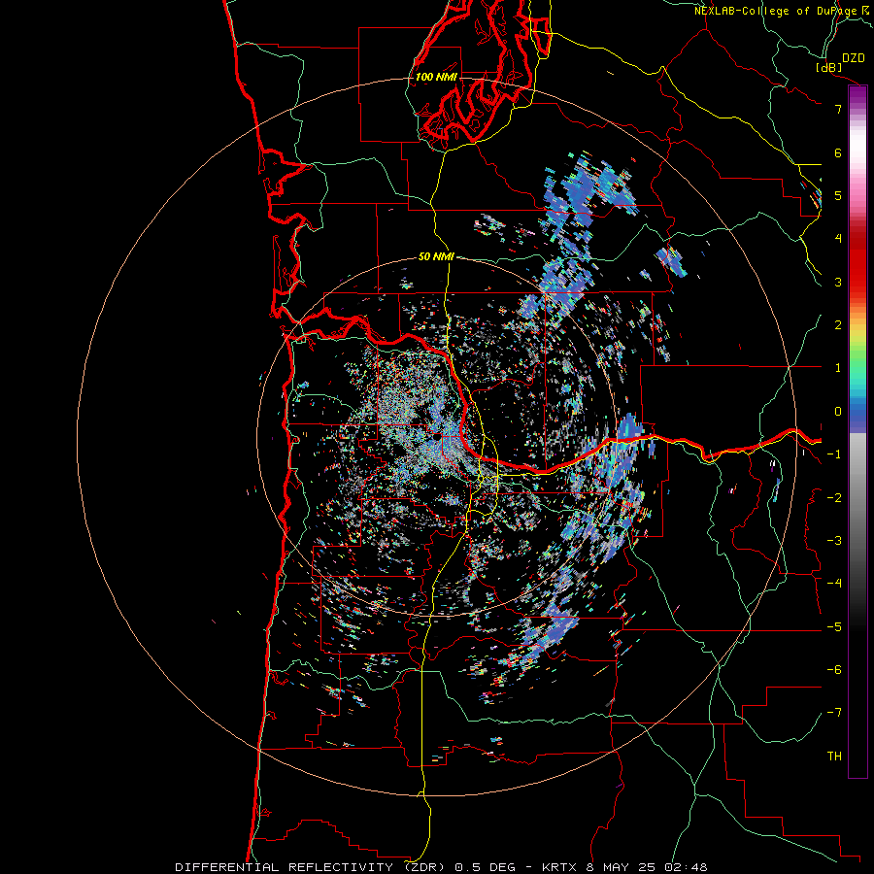Click the -7 value on the color scale
The height and width of the screenshot is (874, 874).
(834, 713)
